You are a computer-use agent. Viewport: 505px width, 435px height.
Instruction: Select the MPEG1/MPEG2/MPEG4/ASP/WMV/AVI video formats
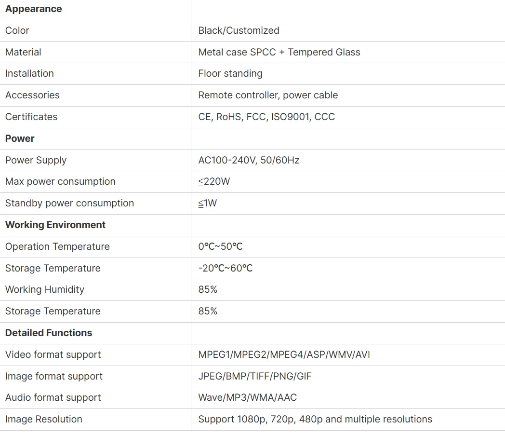[284, 354]
